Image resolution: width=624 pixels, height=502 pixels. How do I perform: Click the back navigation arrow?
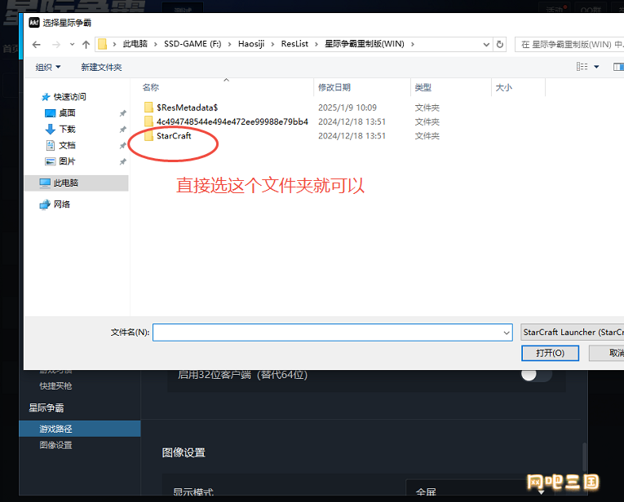[36, 44]
